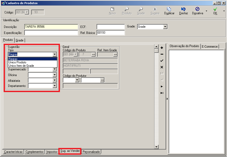The image size is (227, 157).
Task: Select 'Unico Item de Grade' option
Action: tap(21, 66)
